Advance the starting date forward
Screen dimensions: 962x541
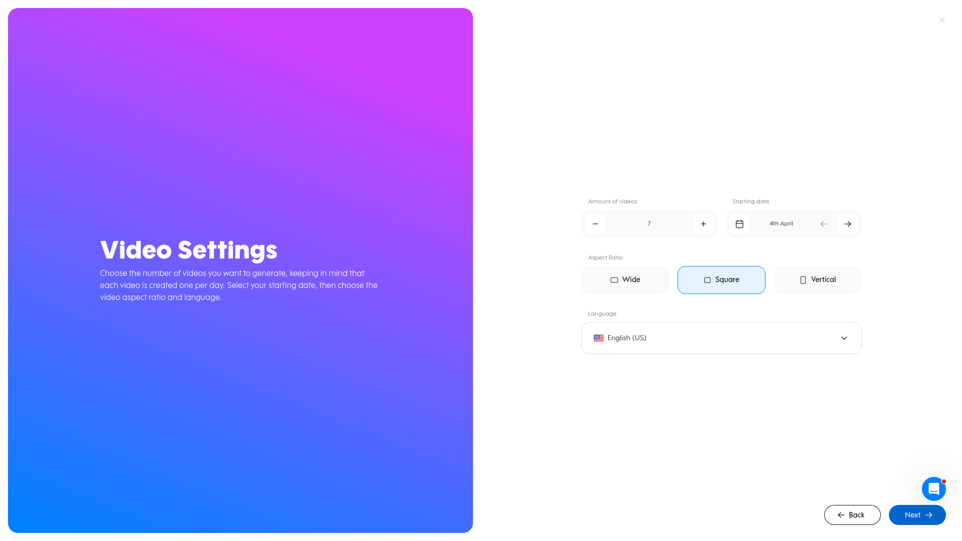(x=848, y=224)
